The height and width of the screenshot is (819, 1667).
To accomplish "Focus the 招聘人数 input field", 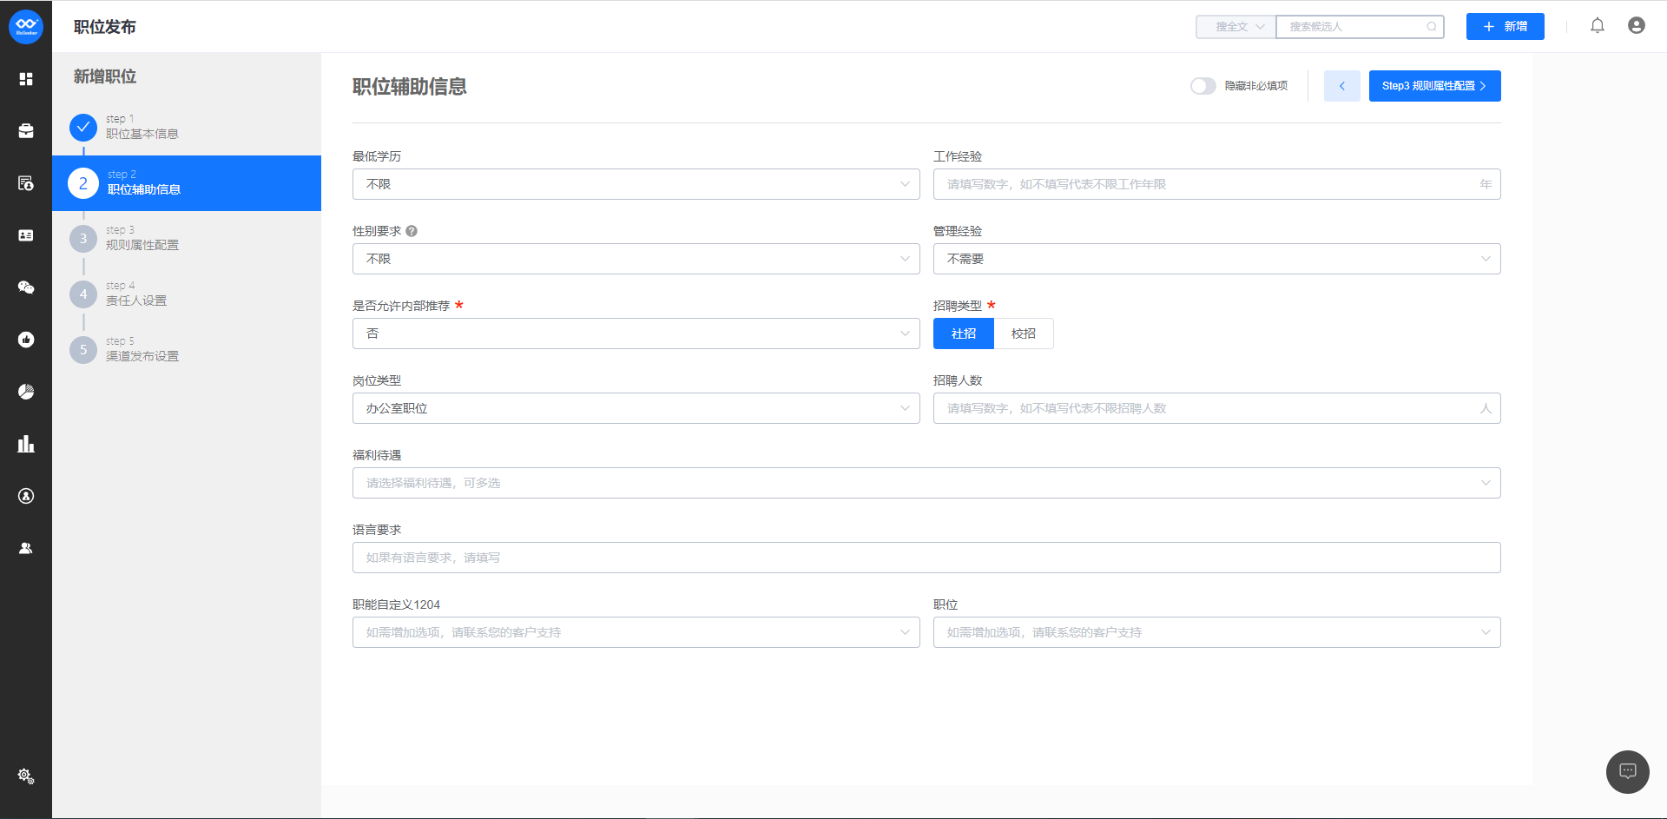I will [x=1216, y=408].
